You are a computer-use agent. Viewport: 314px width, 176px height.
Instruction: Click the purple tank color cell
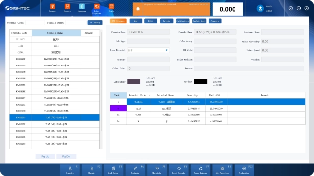(x=118, y=109)
